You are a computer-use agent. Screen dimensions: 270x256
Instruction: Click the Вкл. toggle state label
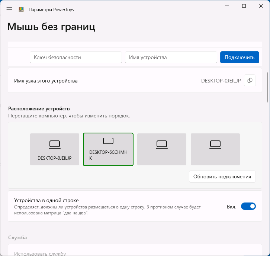click(232, 207)
